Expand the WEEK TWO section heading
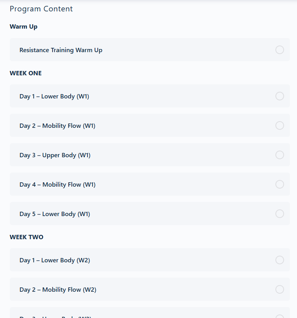 (x=26, y=237)
